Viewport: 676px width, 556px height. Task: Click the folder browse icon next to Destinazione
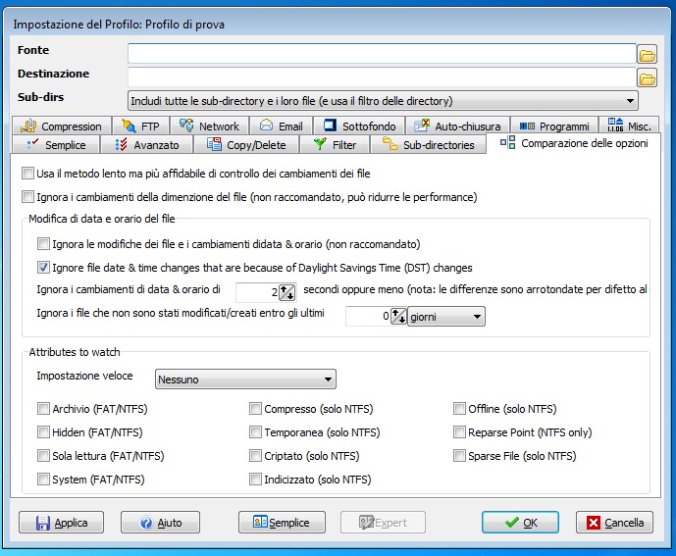[647, 77]
